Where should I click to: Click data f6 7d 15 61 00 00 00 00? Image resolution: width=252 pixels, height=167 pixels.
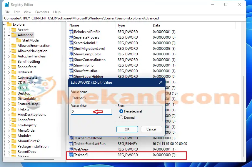point(170,144)
